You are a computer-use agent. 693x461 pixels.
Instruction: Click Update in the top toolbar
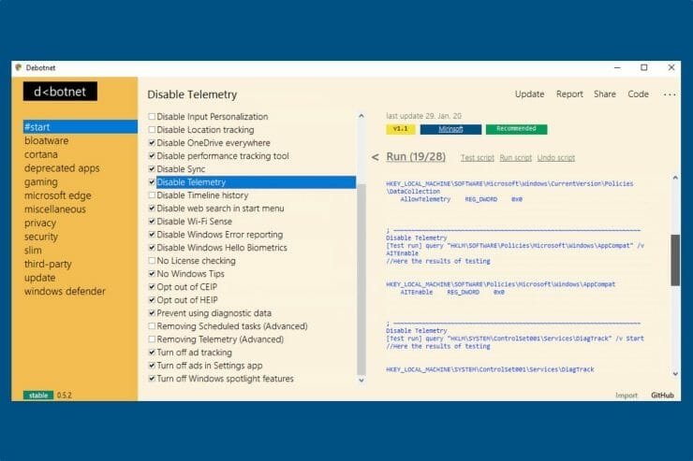point(529,94)
